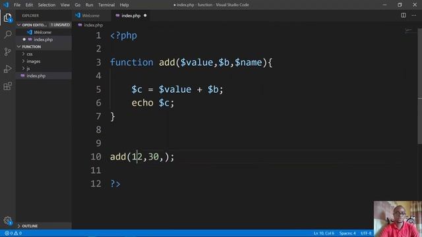Open the Help menu
The width and height of the screenshot is (422, 237).
[x=124, y=5]
